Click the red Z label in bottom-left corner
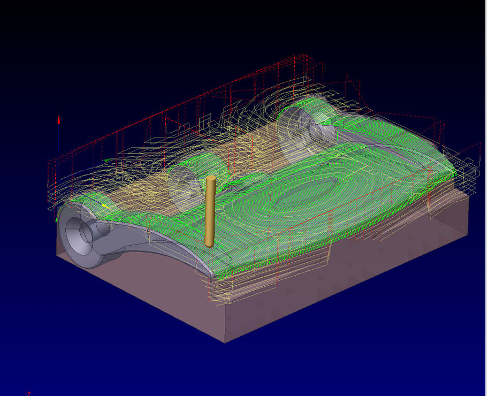 [28, 393]
